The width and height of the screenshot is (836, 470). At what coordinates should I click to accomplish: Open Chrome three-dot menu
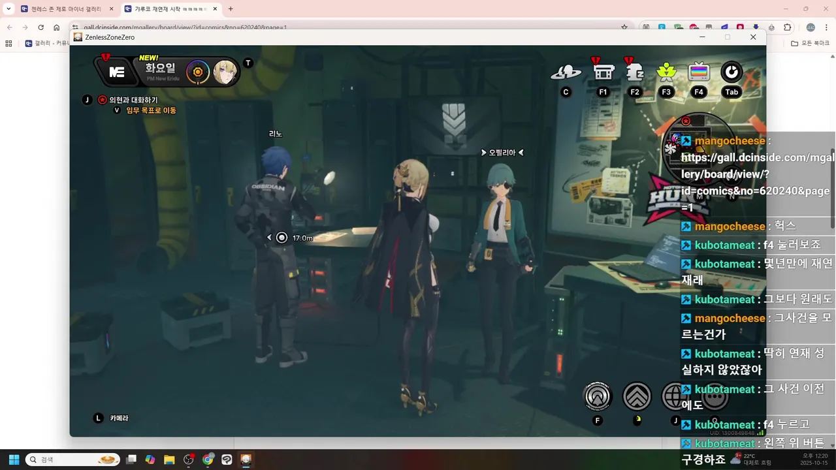(826, 27)
